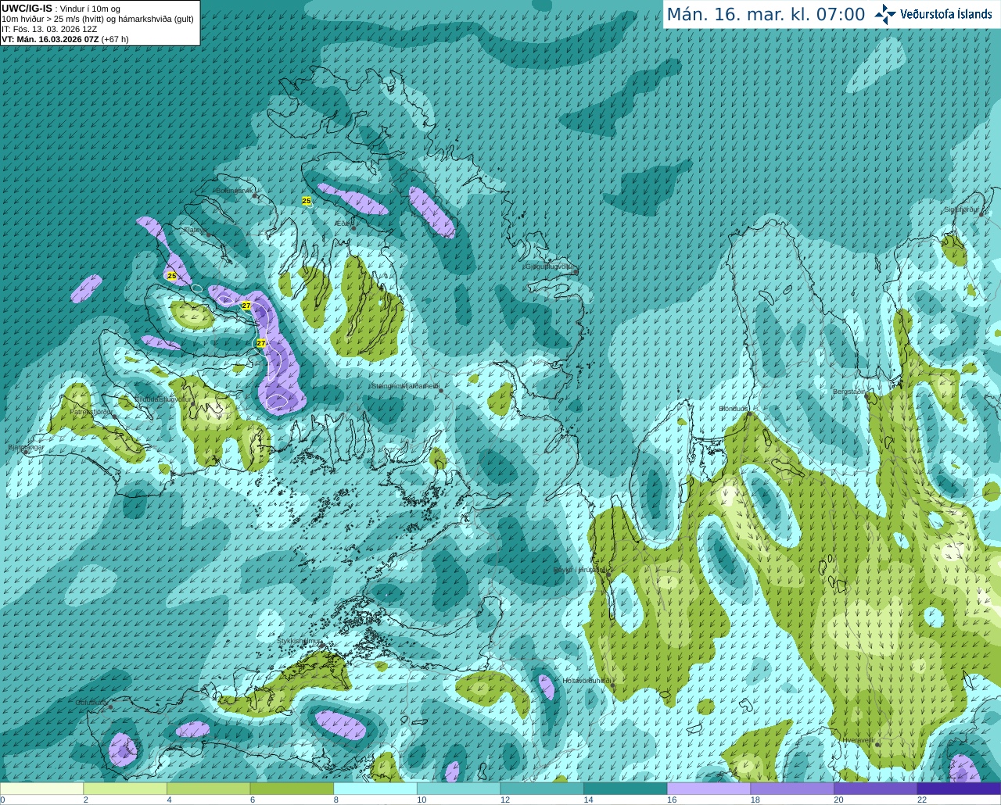Click the Siglufjörður station label
The width and height of the screenshot is (1001, 805).
962,209
